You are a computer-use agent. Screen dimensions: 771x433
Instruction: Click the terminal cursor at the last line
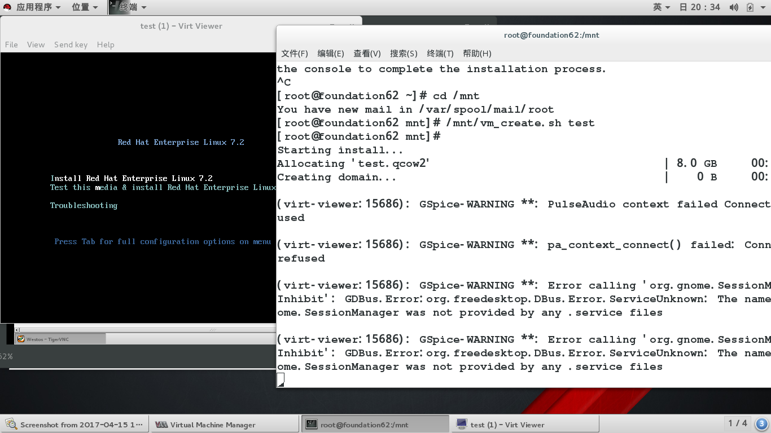(281, 380)
